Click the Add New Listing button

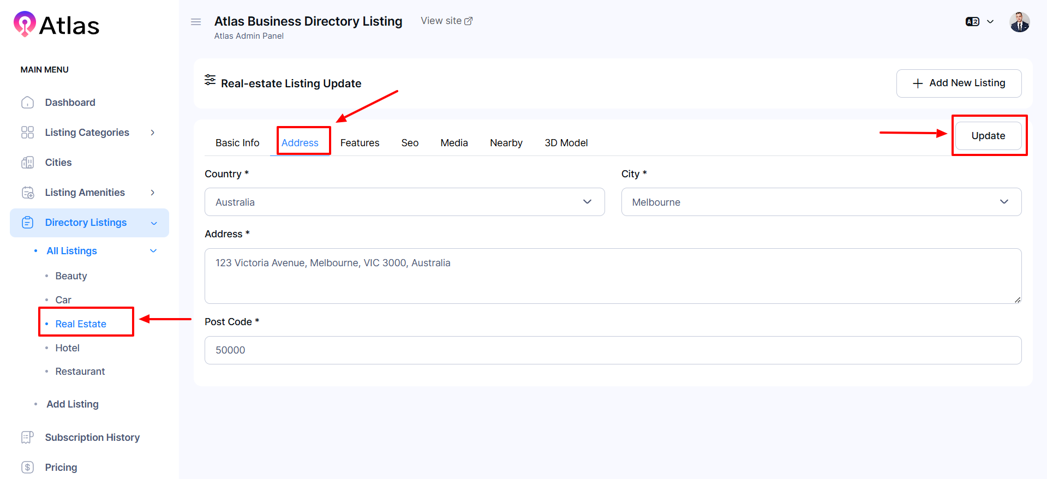959,83
